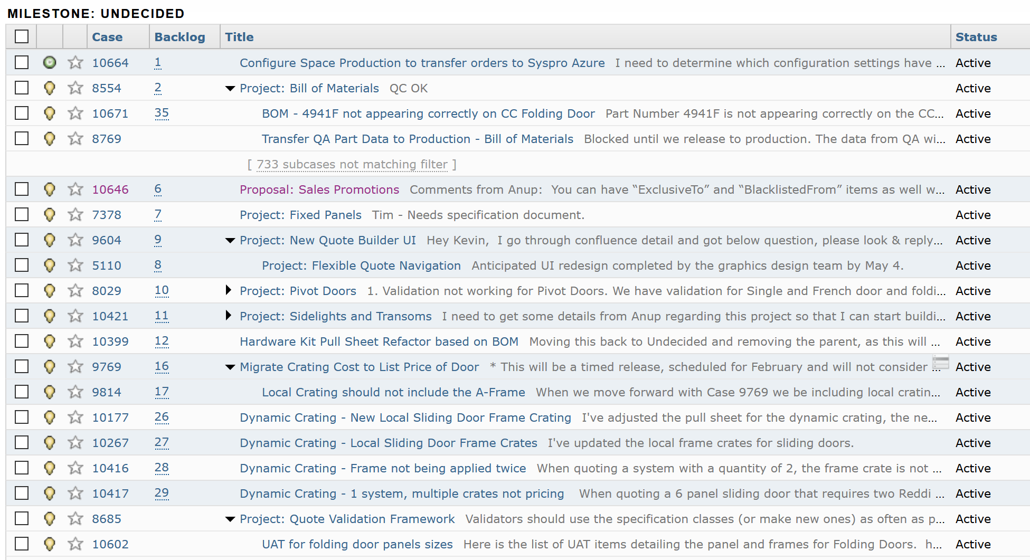Star case 10602
Viewport: 1030px width, 560px height.
75,544
